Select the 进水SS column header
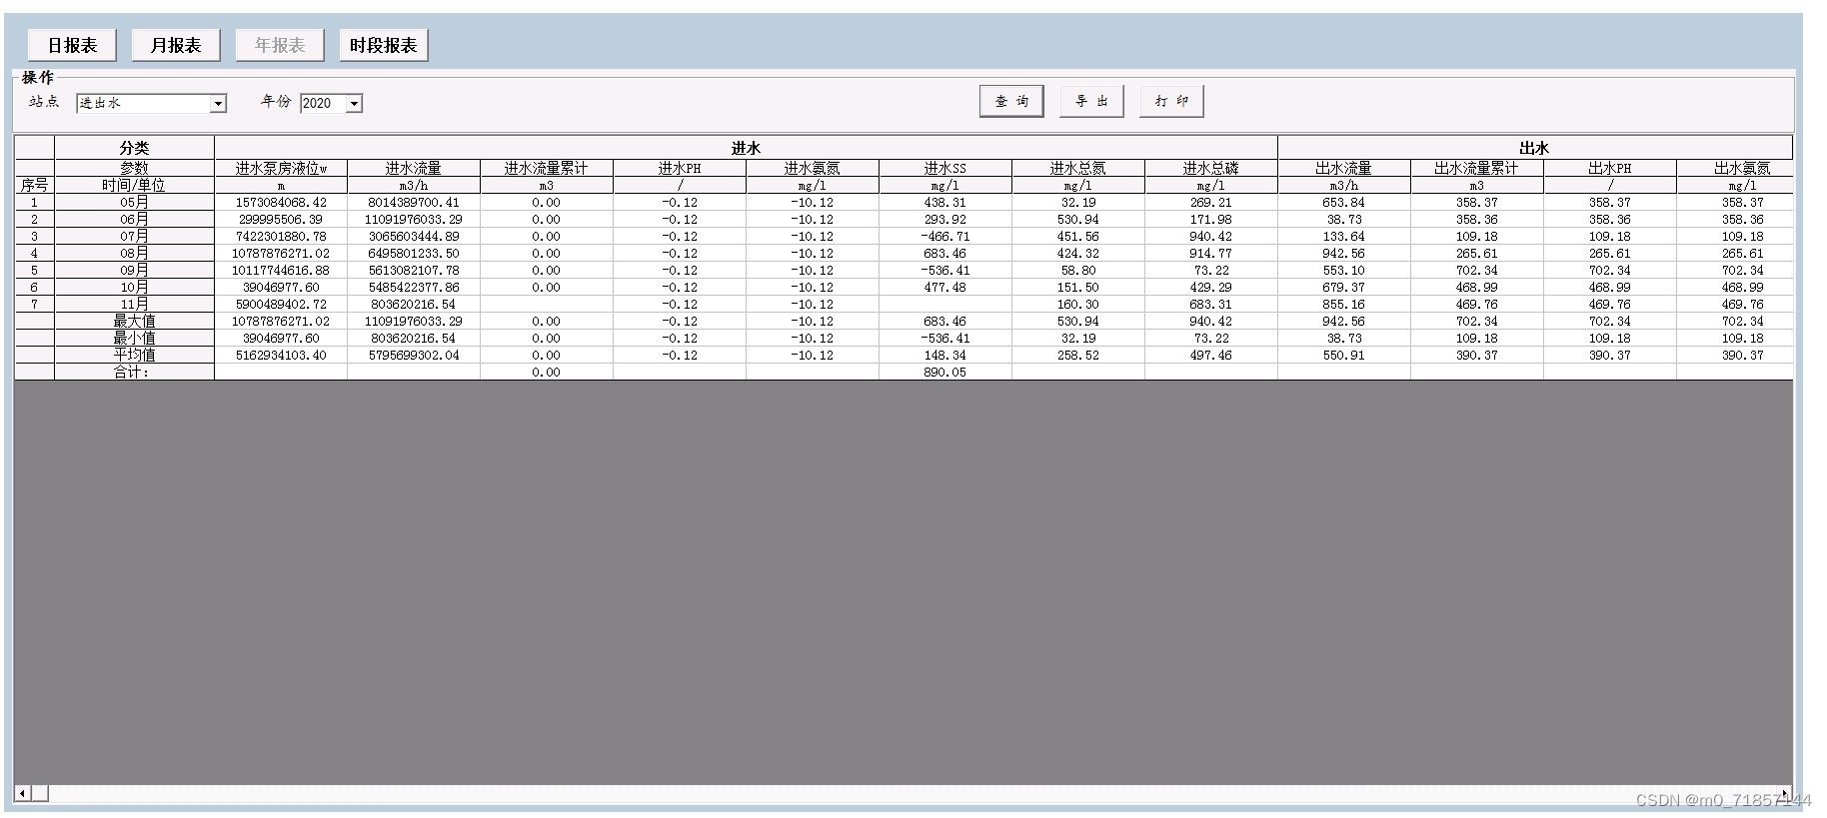Image resolution: width=1827 pixels, height=818 pixels. pyautogui.click(x=945, y=169)
